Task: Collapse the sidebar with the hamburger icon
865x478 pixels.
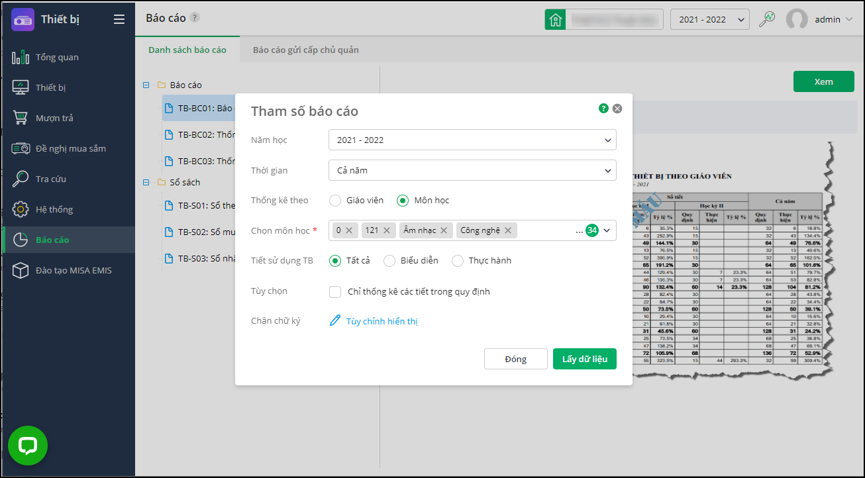Action: tap(119, 19)
